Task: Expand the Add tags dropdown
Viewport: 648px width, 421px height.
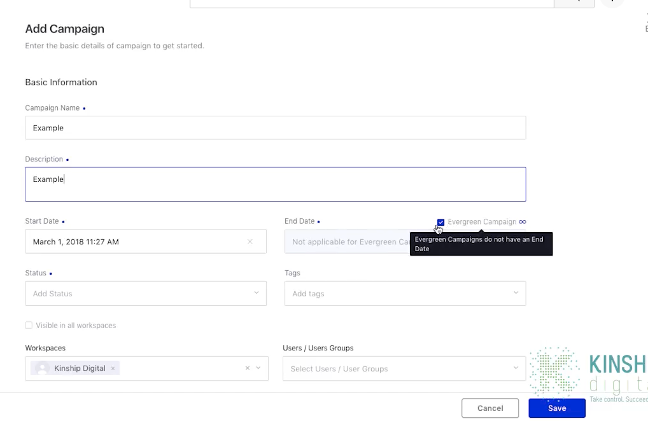Action: (x=405, y=294)
